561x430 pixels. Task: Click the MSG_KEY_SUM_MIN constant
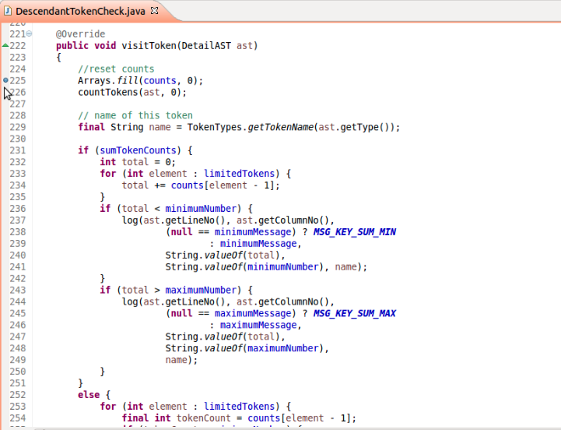[355, 231]
